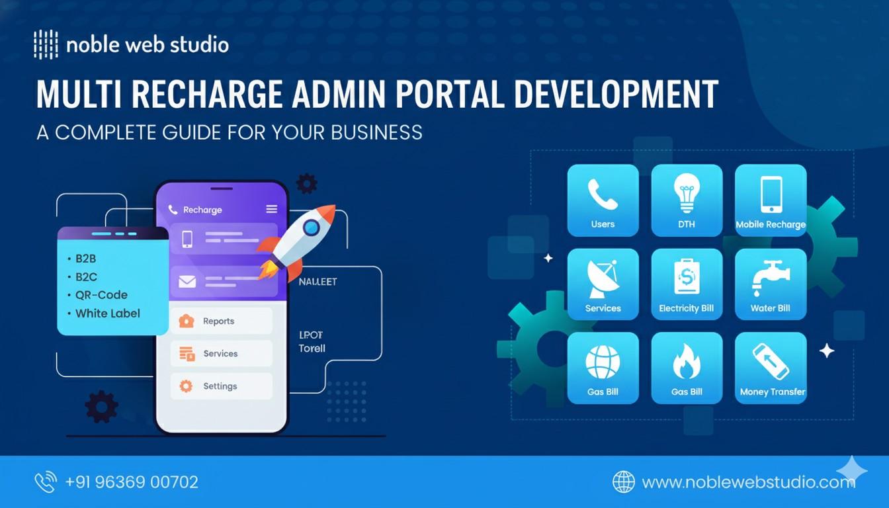Viewport: 889px width, 508px height.
Task: Expand the Reports section in the app
Action: point(222,320)
